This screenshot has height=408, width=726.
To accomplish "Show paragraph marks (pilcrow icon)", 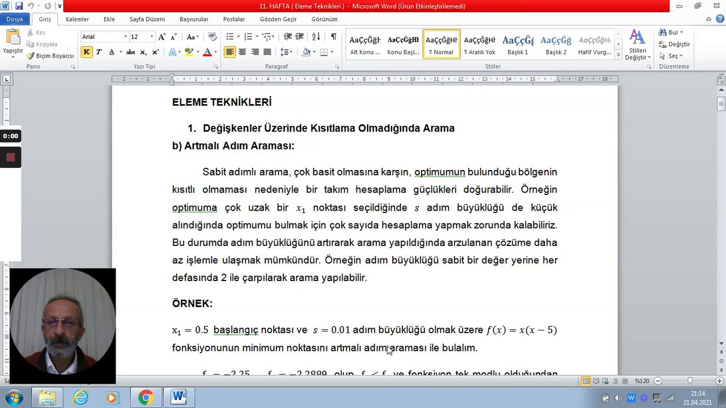I will [x=333, y=37].
